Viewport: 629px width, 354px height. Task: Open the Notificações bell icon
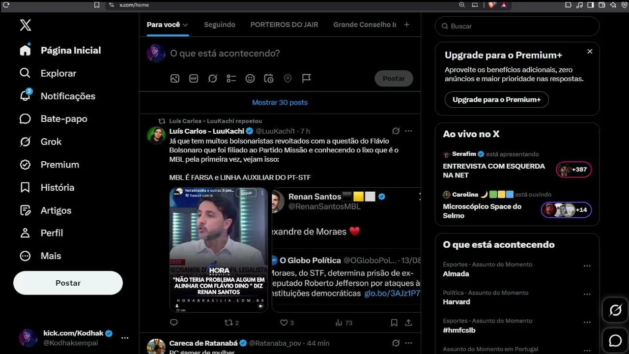tap(25, 95)
